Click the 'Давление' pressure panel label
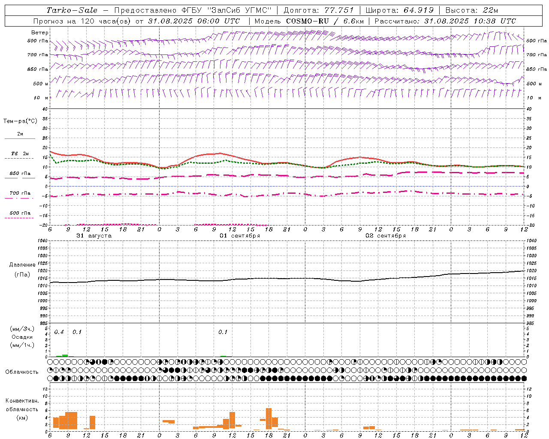Viewport: 549px width, 439px height. 22,265
